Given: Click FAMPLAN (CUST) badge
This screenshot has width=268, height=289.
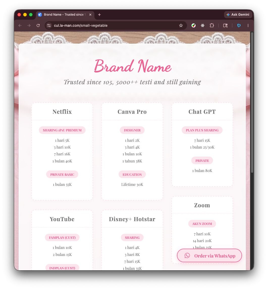Looking at the screenshot, I should tap(62, 238).
